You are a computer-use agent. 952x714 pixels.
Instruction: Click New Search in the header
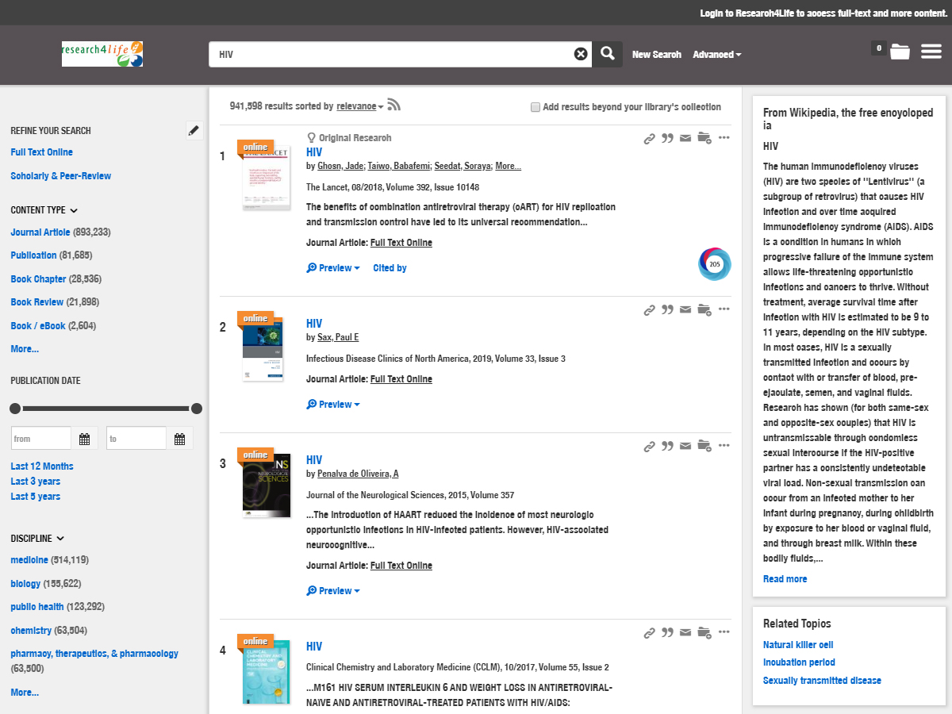[656, 55]
